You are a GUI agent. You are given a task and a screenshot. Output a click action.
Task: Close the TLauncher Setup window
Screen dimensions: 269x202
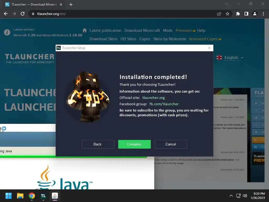(209, 48)
